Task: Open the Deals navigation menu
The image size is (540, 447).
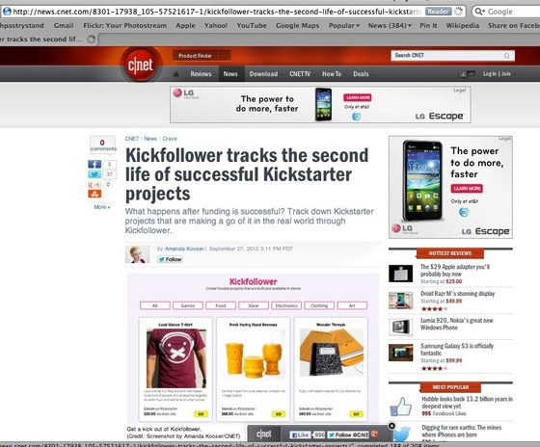Action: [x=362, y=74]
